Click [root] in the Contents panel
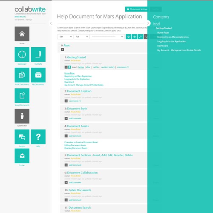Viewport: 213px width, 213px height. (x=156, y=23)
